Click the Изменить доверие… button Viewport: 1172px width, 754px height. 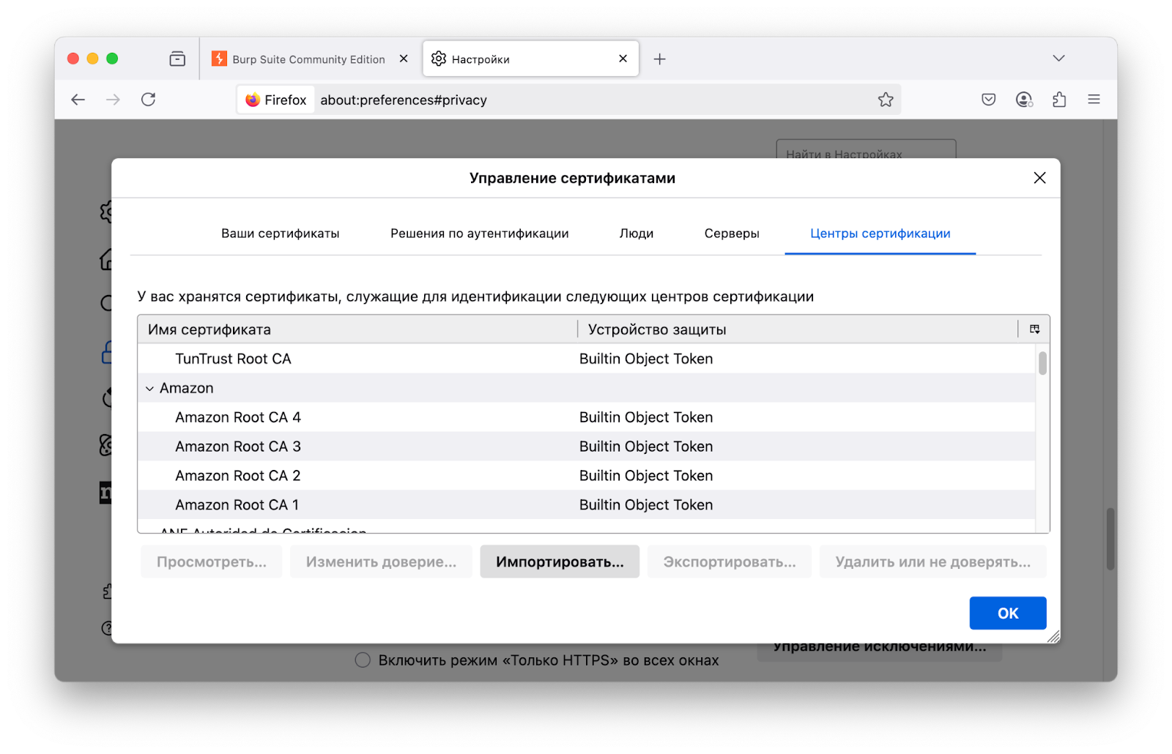[x=381, y=561]
